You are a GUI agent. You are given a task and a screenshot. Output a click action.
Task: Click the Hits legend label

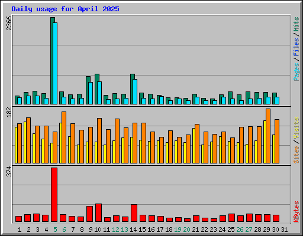[x=296, y=24]
